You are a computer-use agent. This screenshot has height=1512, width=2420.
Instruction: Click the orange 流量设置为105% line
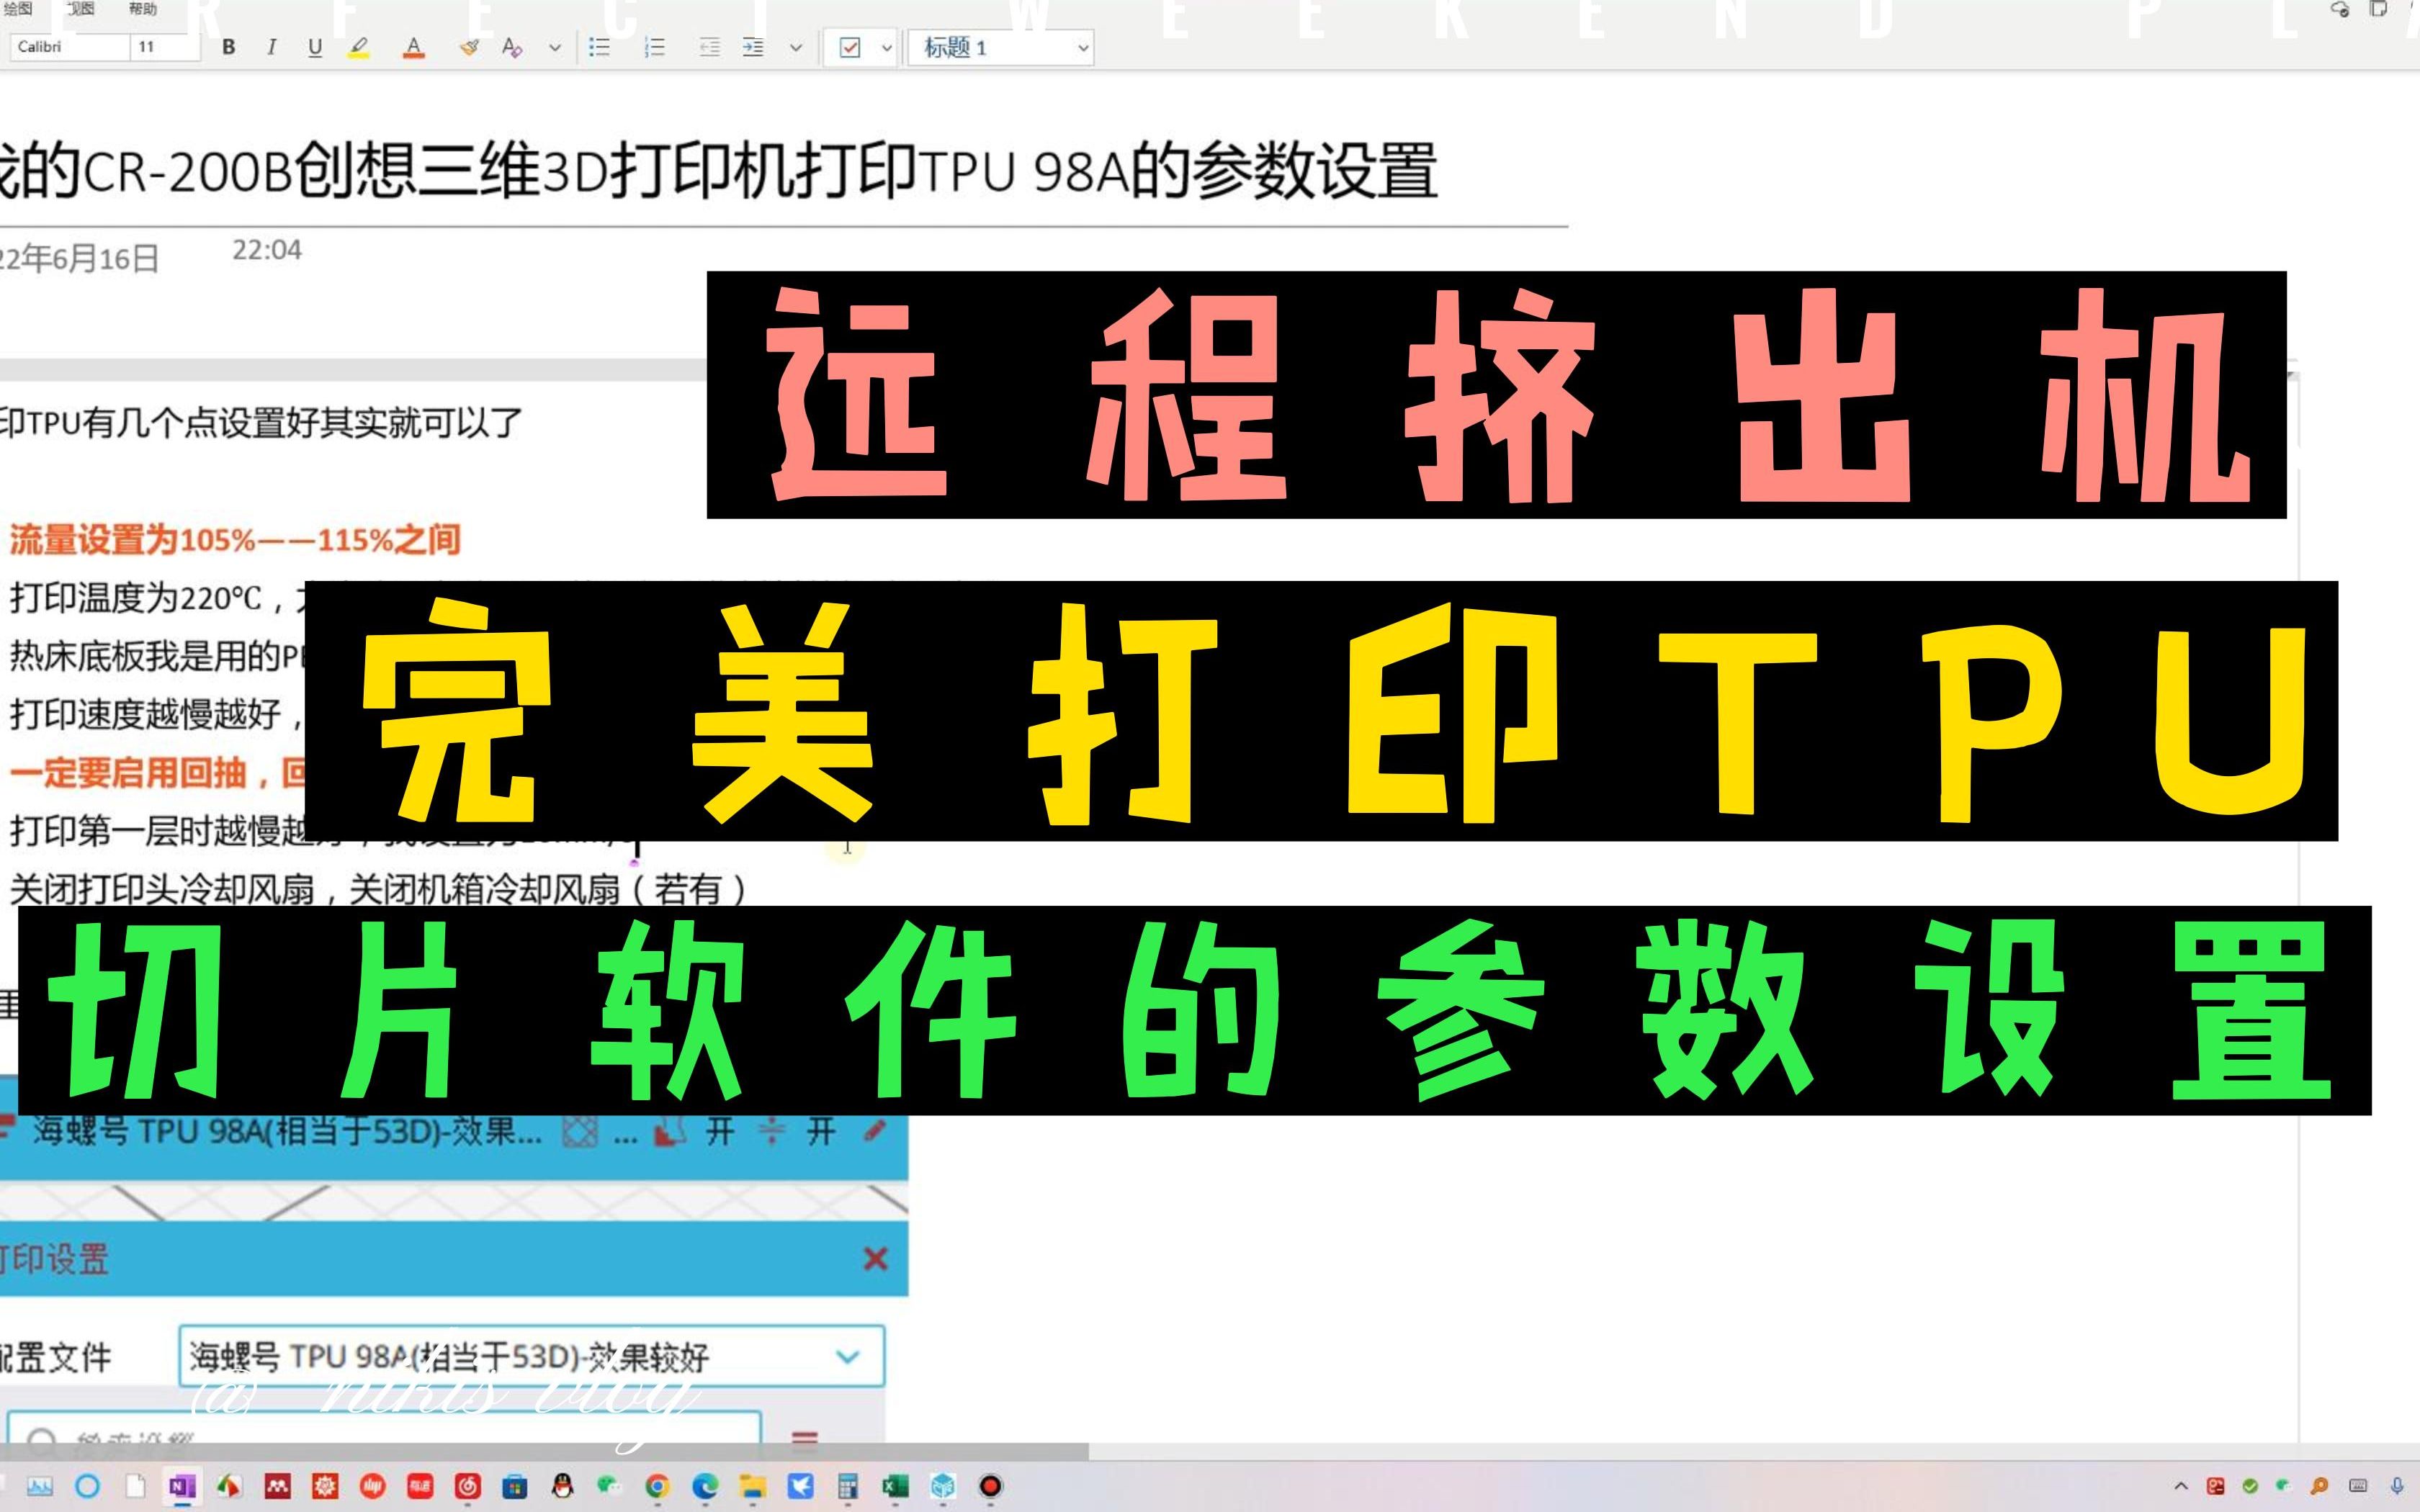pyautogui.click(x=235, y=540)
